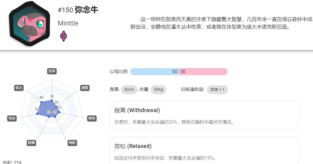
Task: Select the 攻击 stat label
Action: point(12,118)
